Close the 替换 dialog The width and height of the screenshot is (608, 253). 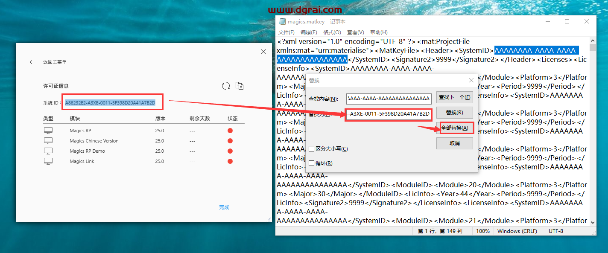coord(471,80)
